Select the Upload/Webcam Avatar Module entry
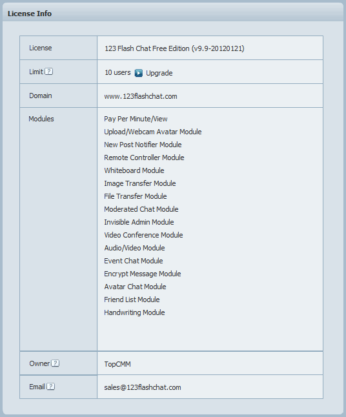This screenshot has width=346, height=417. point(152,132)
